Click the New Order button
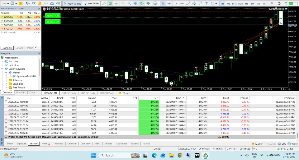Screen dimensions: 299x160 click(x=91, y=3)
